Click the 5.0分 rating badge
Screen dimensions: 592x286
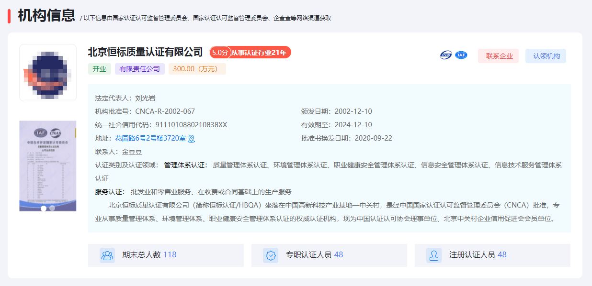tap(220, 53)
